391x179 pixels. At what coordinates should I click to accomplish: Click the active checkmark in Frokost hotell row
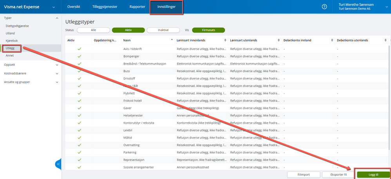coord(80,101)
